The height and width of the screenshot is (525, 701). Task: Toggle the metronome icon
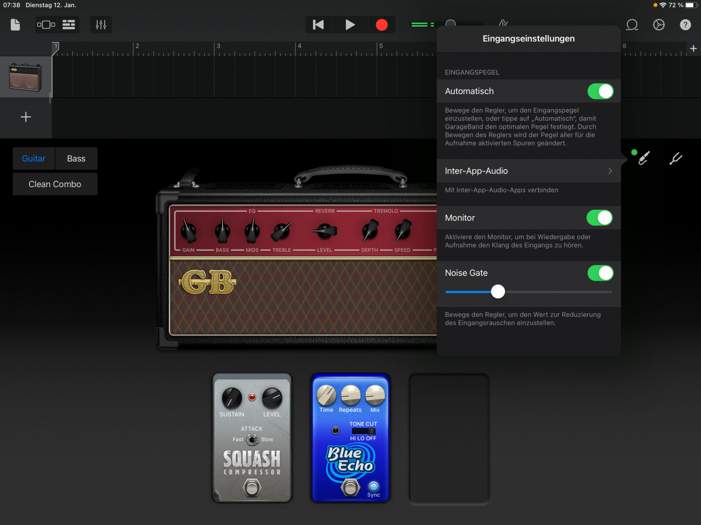(503, 22)
